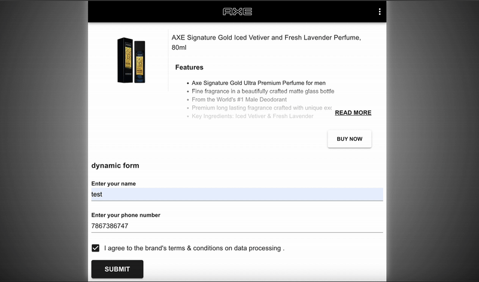This screenshot has width=479, height=282.
Task: Open the perfume product image
Action: tap(131, 60)
